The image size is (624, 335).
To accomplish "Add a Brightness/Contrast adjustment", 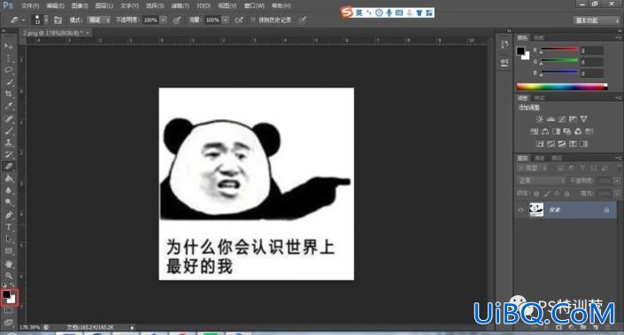I will [540, 118].
